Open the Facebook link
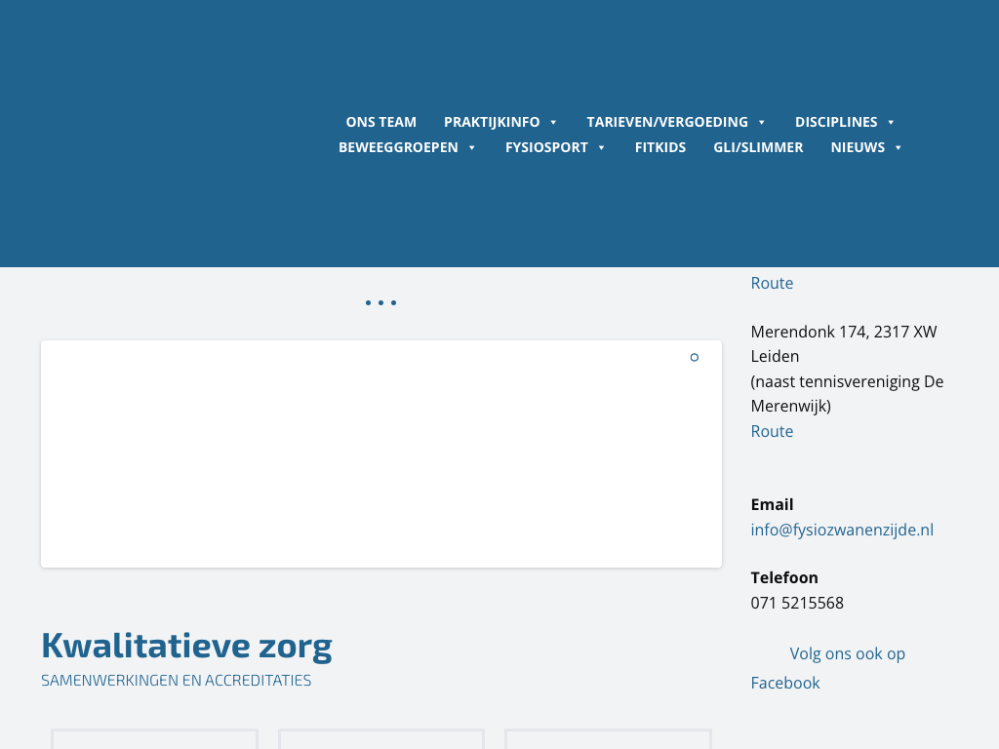This screenshot has height=749, width=999. (784, 683)
